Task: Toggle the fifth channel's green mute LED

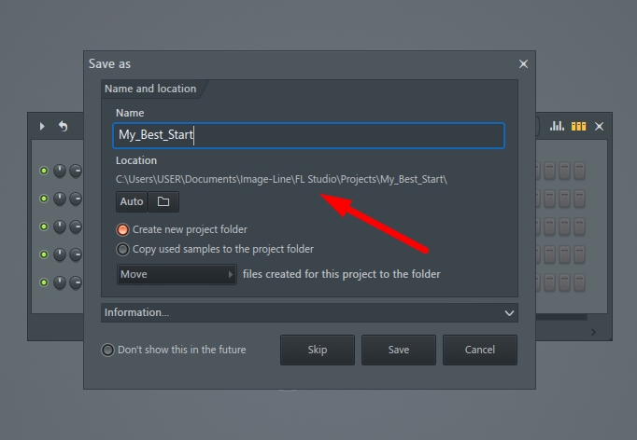Action: pos(44,282)
